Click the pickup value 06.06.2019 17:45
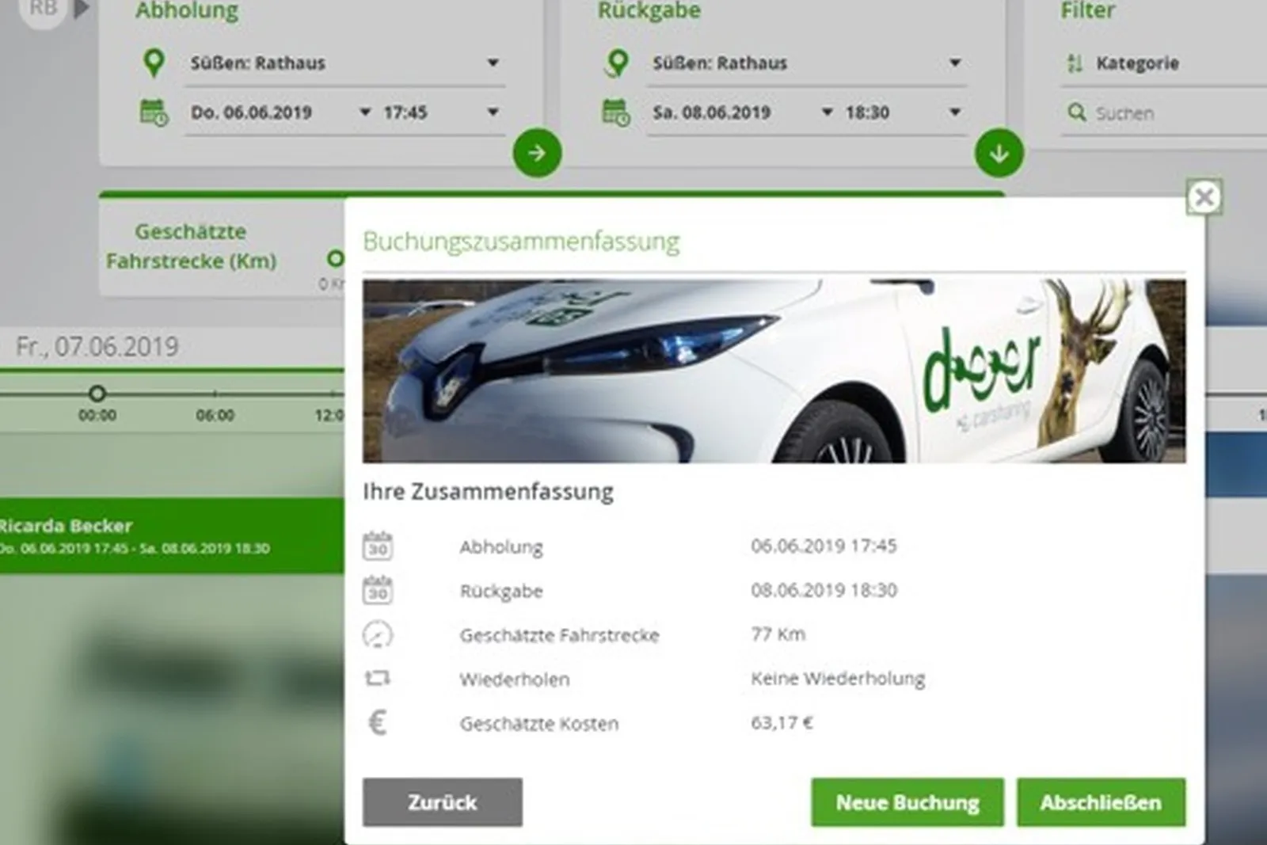This screenshot has height=845, width=1267. click(x=824, y=546)
